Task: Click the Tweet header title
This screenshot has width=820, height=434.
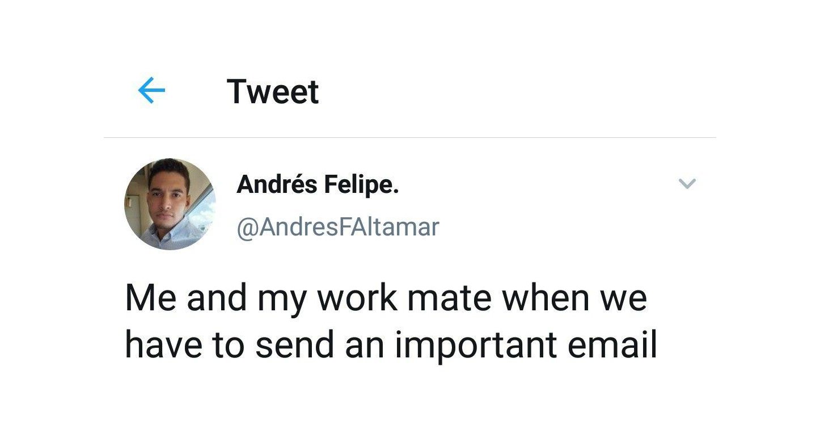Action: click(x=273, y=92)
